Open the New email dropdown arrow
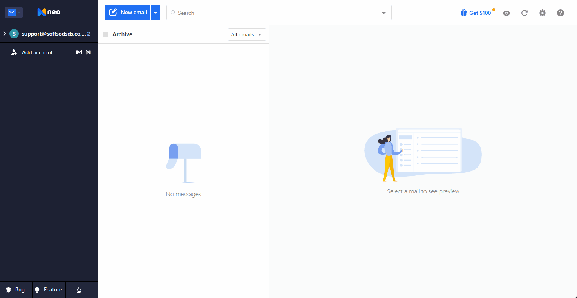 (x=156, y=13)
